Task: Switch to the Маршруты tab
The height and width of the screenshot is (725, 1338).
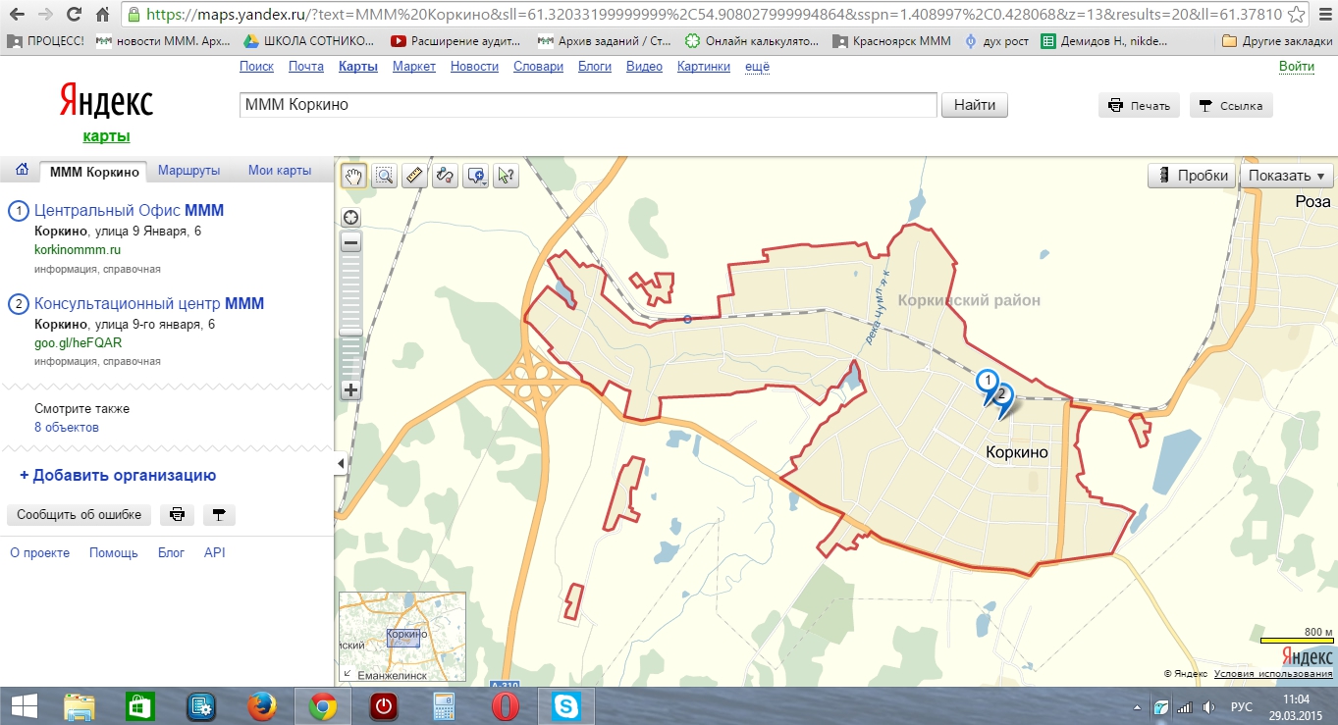Action: (189, 171)
